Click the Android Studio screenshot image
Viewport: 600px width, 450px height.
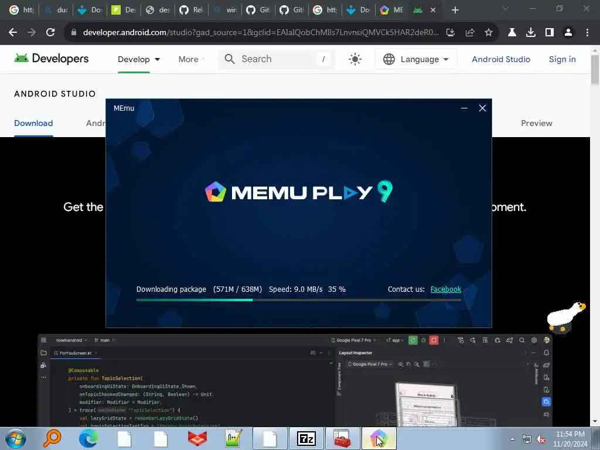[295, 380]
